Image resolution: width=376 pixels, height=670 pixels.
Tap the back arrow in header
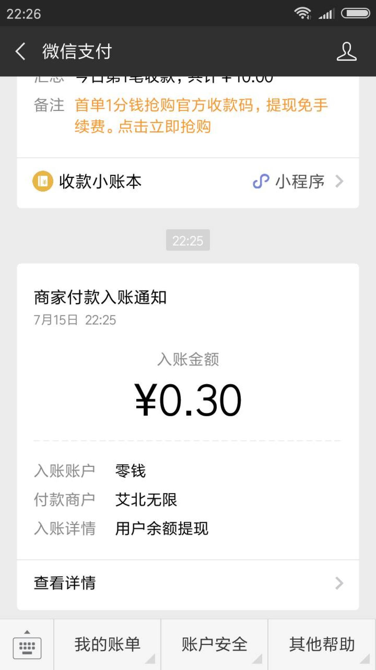point(21,52)
